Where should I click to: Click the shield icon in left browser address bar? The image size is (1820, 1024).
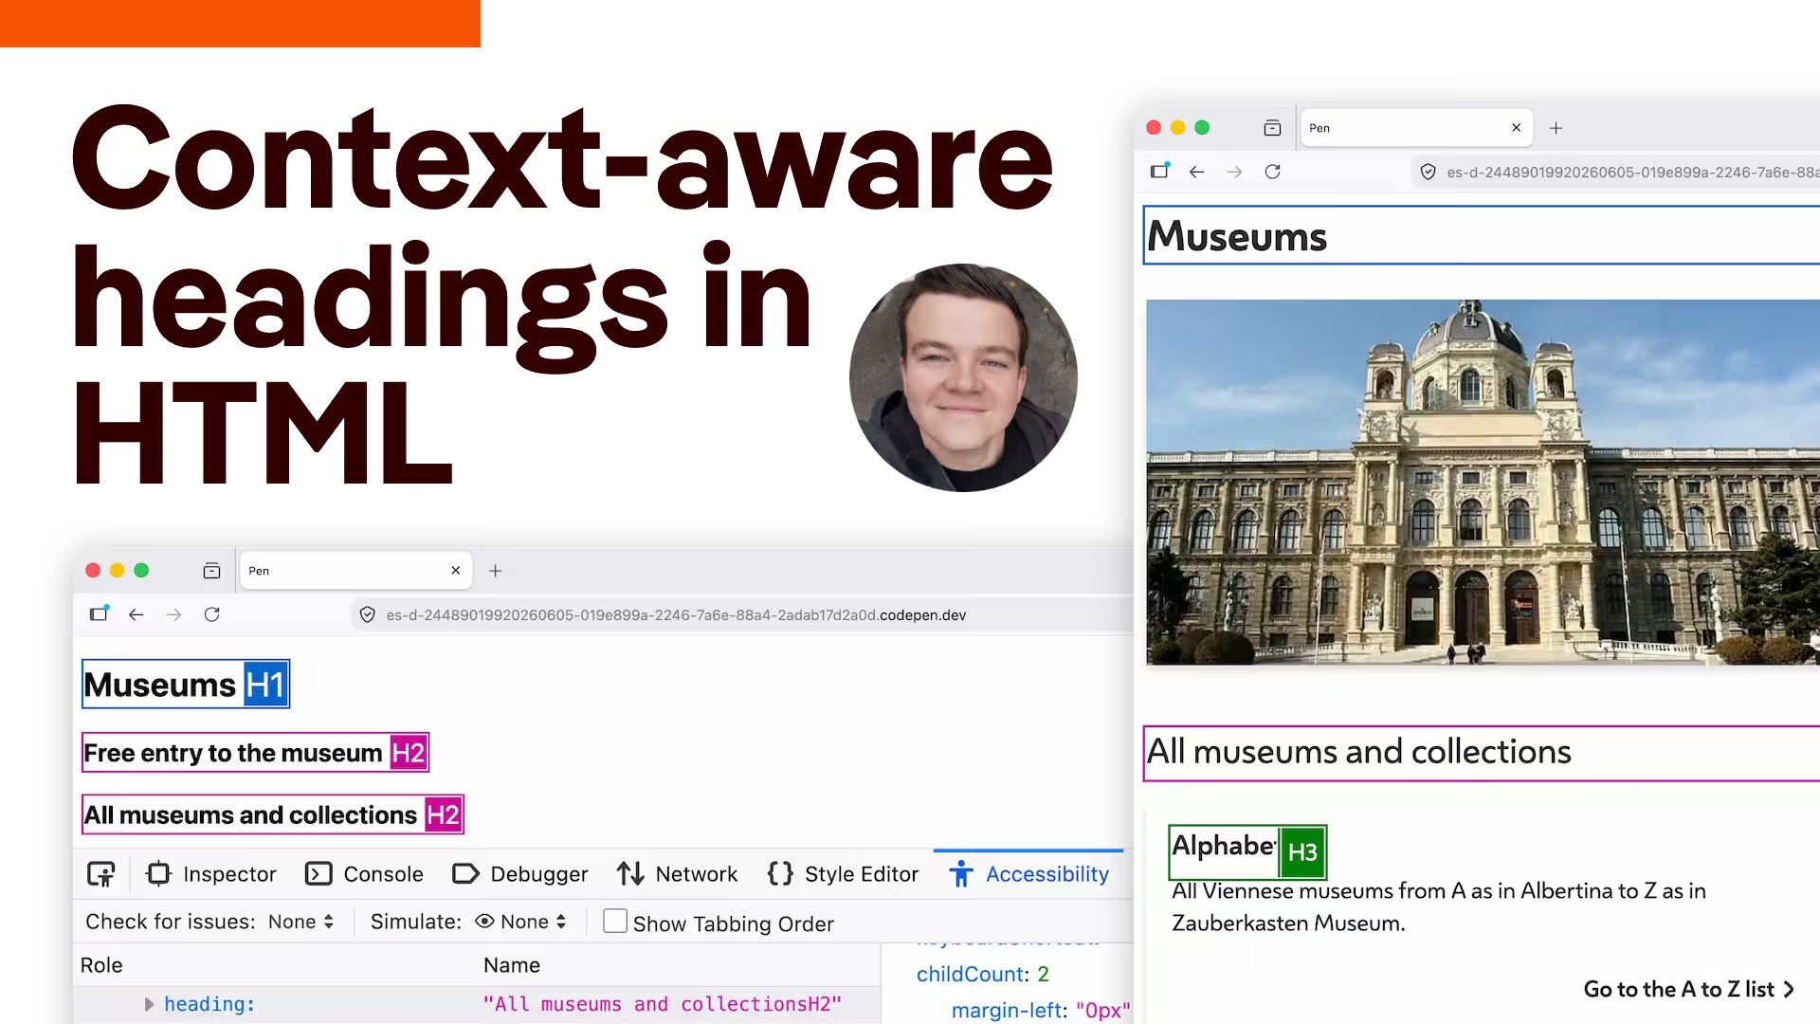(x=368, y=614)
